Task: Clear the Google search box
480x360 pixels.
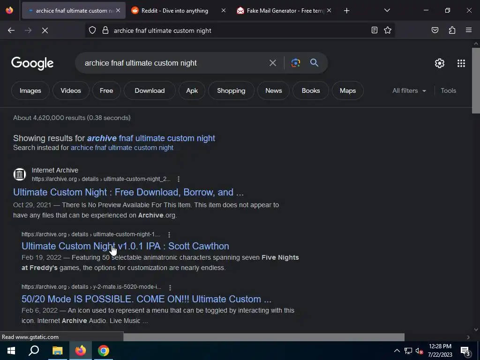Action: coord(272,63)
